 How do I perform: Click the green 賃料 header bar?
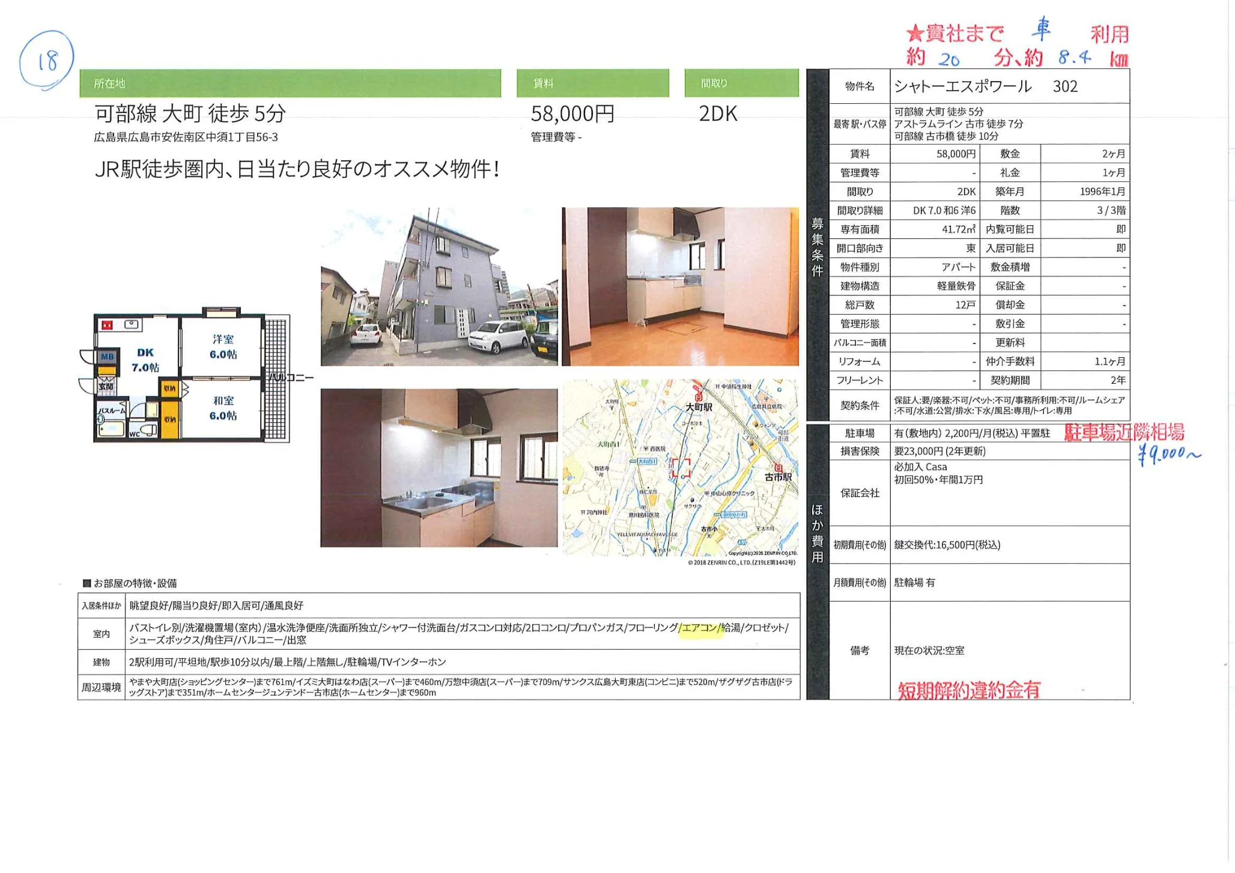coord(592,83)
